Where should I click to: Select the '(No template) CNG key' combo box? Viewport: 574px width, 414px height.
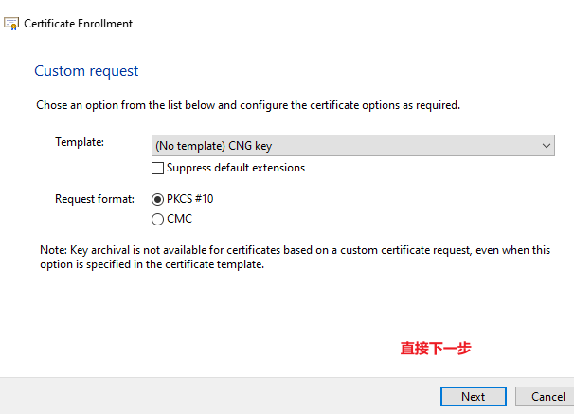353,146
